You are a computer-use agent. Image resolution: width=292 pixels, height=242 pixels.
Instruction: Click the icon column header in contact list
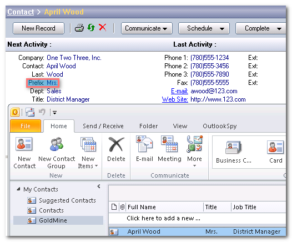pyautogui.click(x=114, y=207)
